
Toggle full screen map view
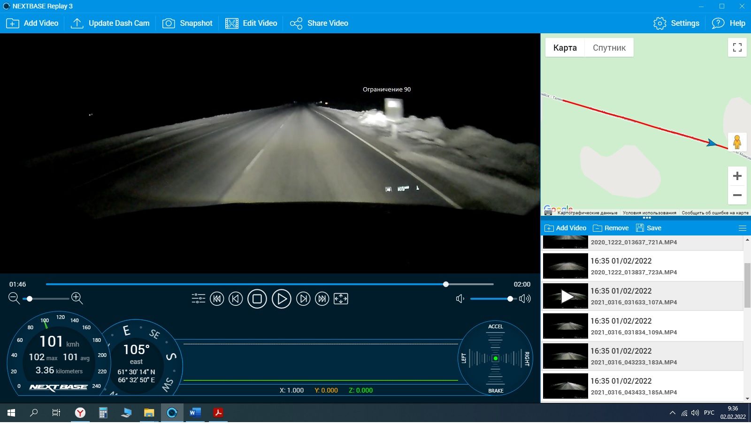click(x=737, y=47)
